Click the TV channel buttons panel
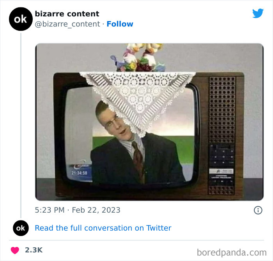Viewport: 273px width, 261px height. tap(222, 155)
